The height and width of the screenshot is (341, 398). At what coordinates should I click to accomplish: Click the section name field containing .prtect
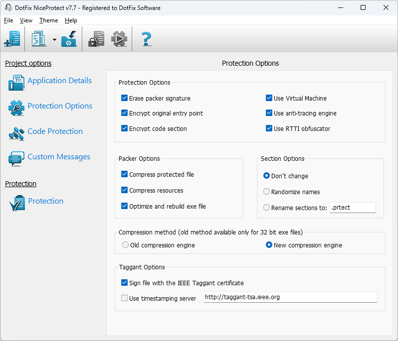coord(353,208)
